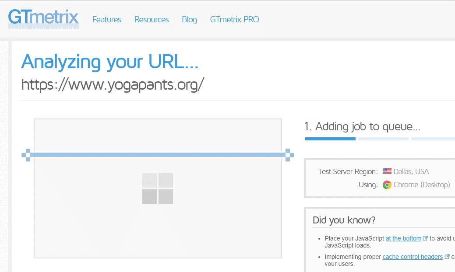Screen dimensions: 455x272
Task: Click the loading squares placeholder icon
Action: pos(158,188)
